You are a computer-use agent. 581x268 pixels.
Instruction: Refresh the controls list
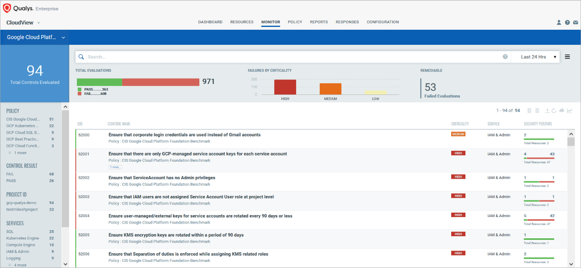[554, 110]
